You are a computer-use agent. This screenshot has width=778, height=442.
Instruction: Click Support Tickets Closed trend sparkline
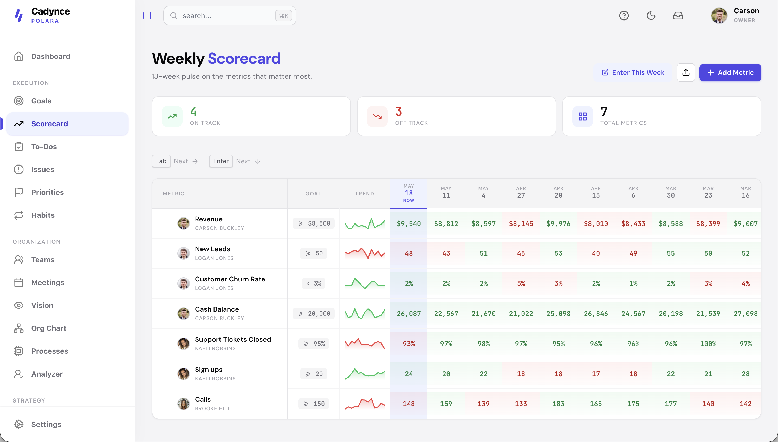click(365, 344)
